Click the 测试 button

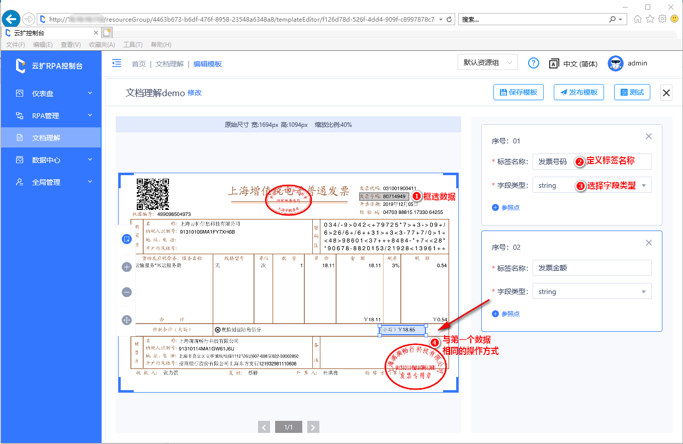[x=632, y=92]
